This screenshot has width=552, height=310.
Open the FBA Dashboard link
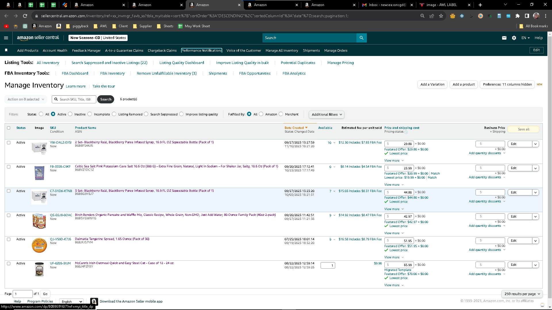tap(75, 73)
